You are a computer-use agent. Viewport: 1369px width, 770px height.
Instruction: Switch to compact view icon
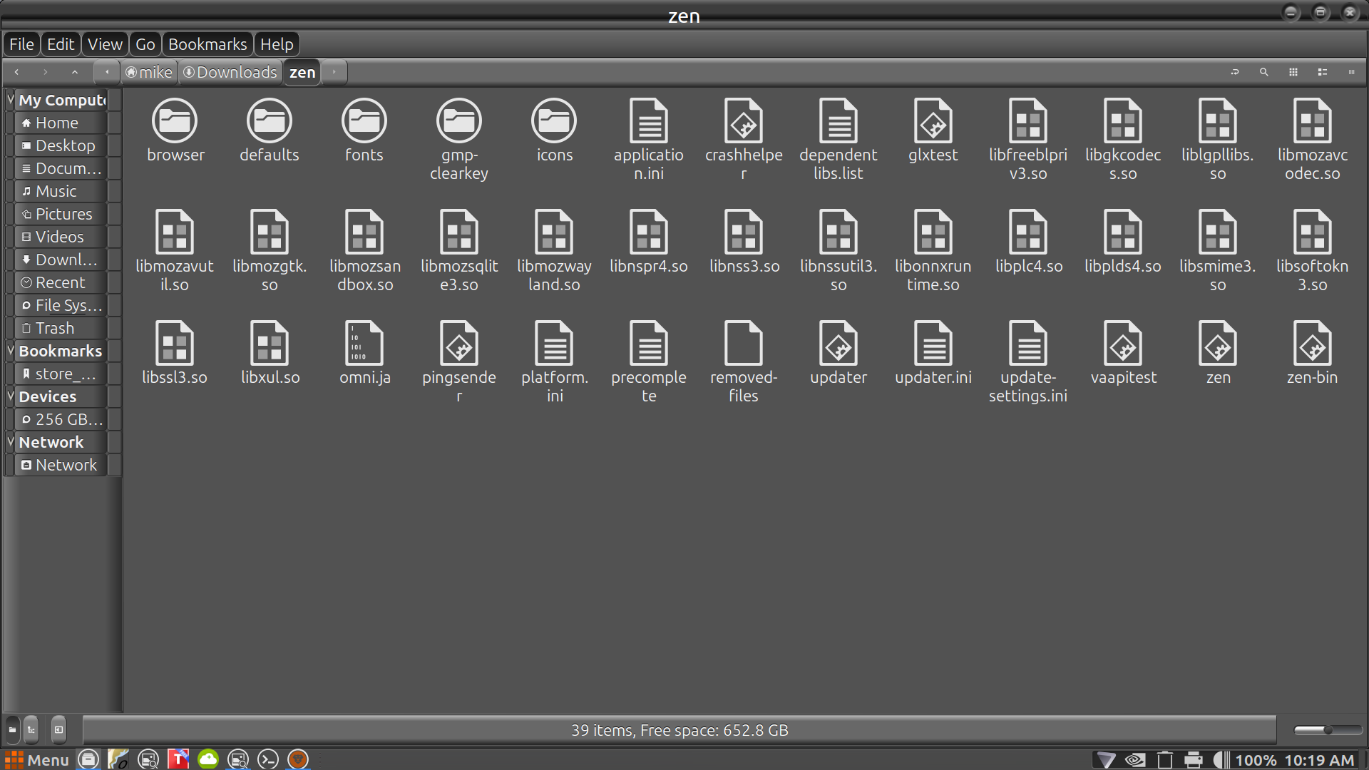pyautogui.click(x=1351, y=72)
